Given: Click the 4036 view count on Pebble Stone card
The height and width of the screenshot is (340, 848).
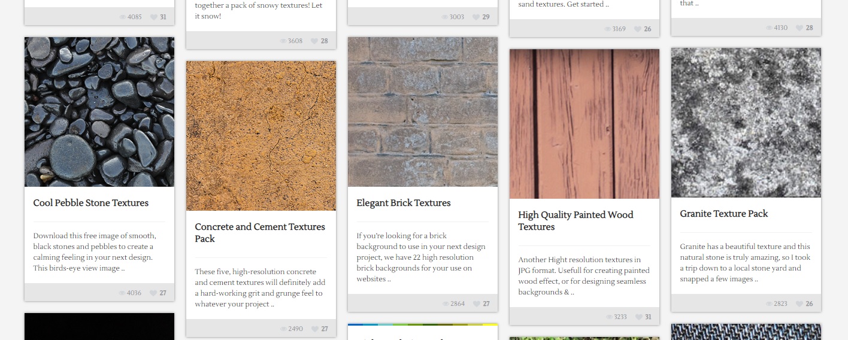Looking at the screenshot, I should [x=134, y=293].
